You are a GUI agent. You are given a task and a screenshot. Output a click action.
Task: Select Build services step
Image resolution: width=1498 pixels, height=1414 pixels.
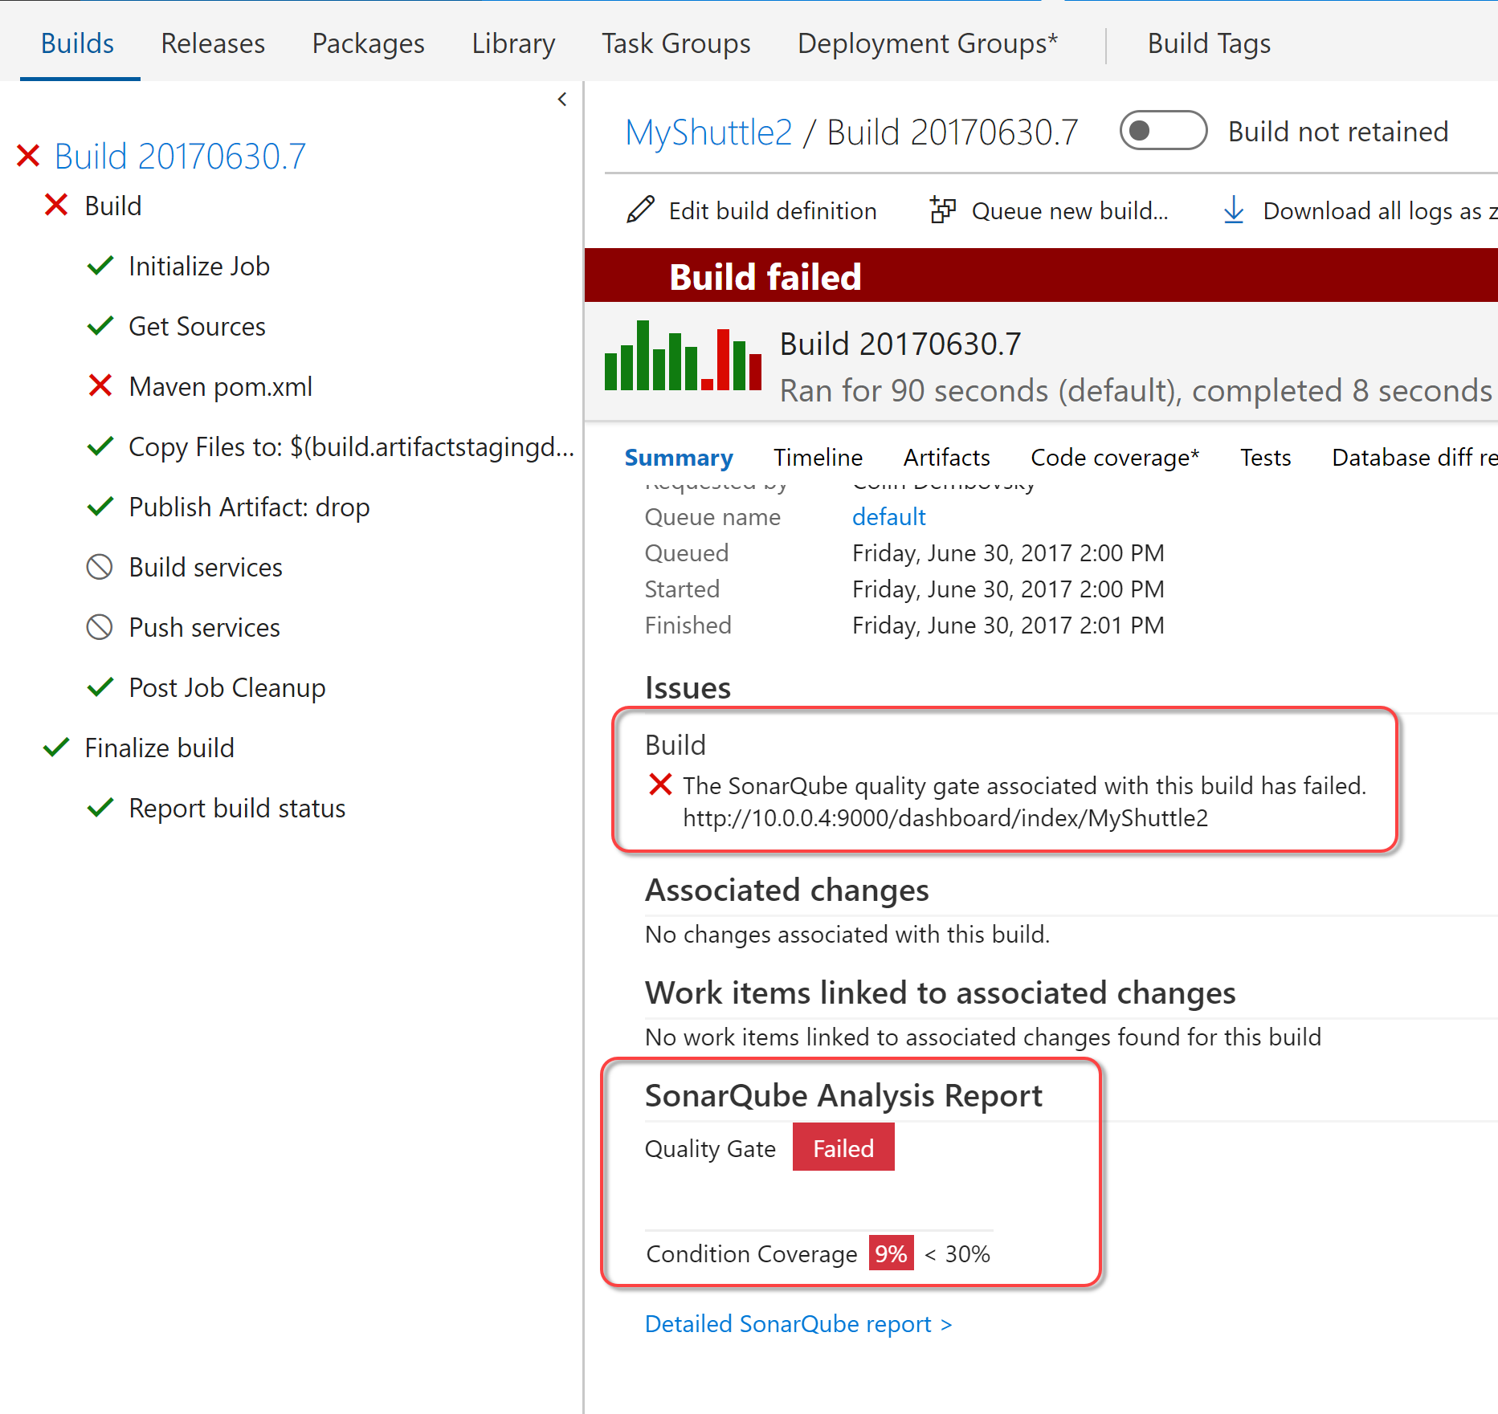[206, 568]
